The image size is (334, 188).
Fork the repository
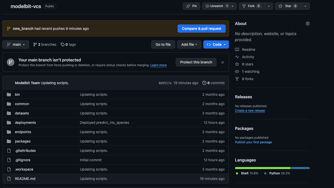pyautogui.click(x=251, y=6)
